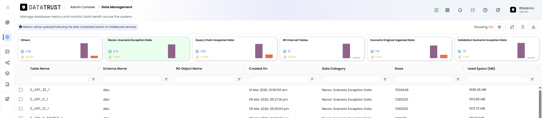Click the refresh-check icon in header
Viewport: 542px width, 118px height.
coord(498,10)
